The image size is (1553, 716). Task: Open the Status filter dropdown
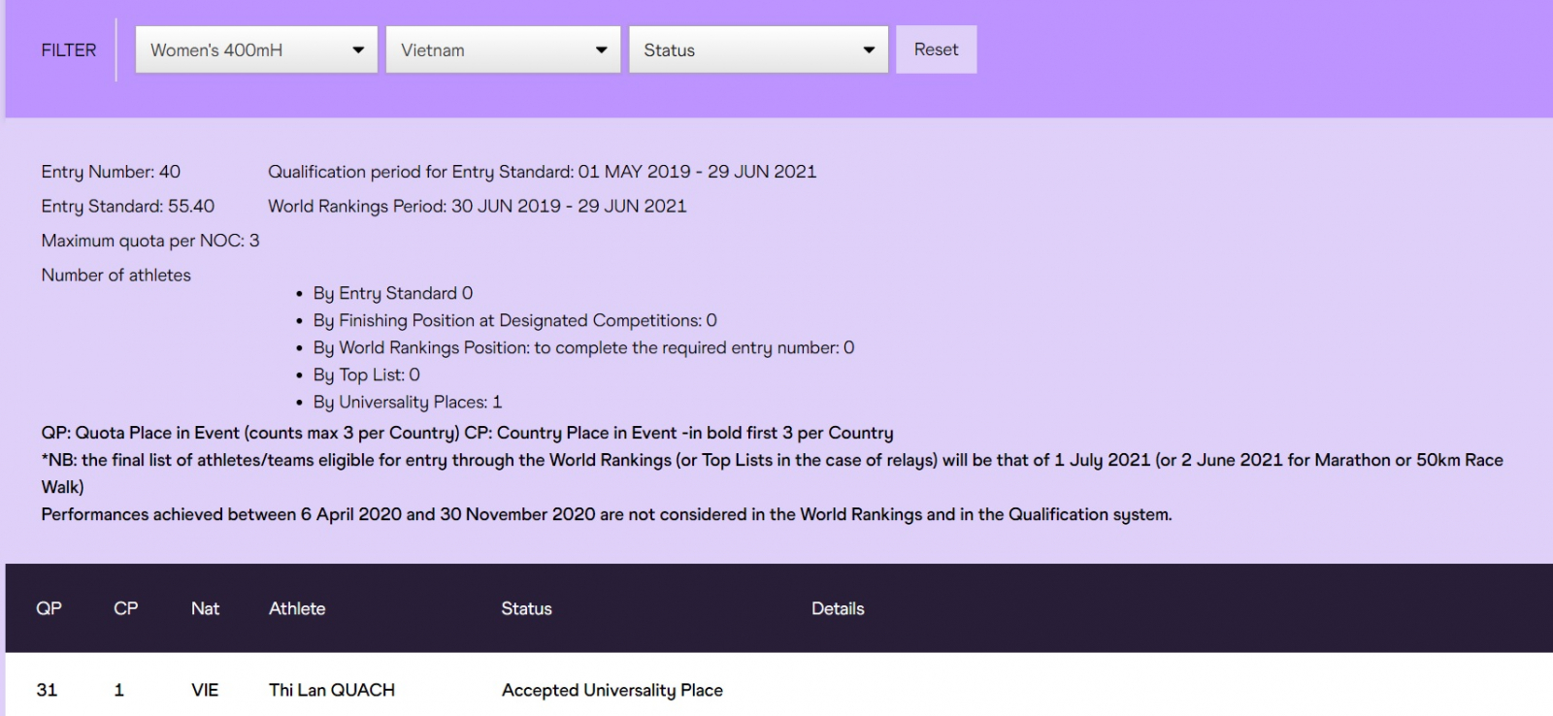click(x=758, y=49)
